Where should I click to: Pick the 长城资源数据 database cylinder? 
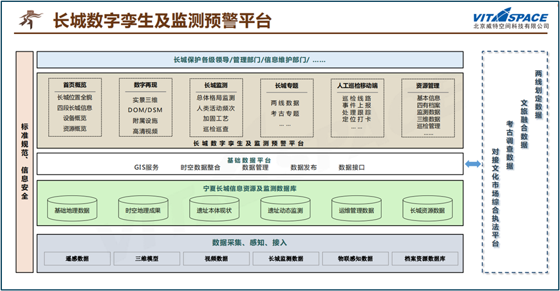tap(427, 210)
